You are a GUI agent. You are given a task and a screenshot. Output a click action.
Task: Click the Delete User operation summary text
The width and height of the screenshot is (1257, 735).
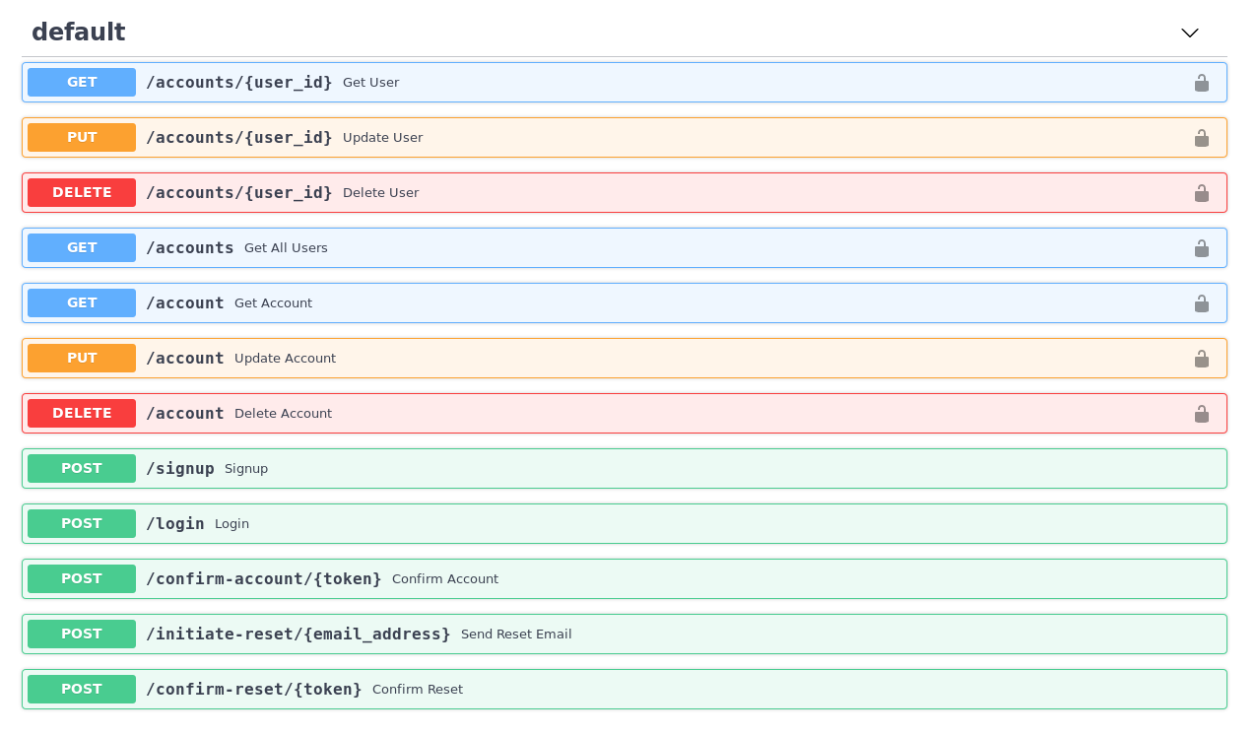click(x=380, y=192)
